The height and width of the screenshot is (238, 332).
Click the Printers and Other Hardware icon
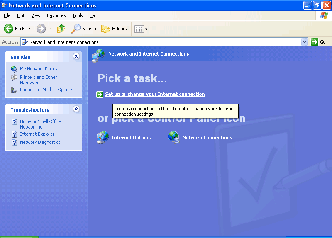click(x=14, y=78)
